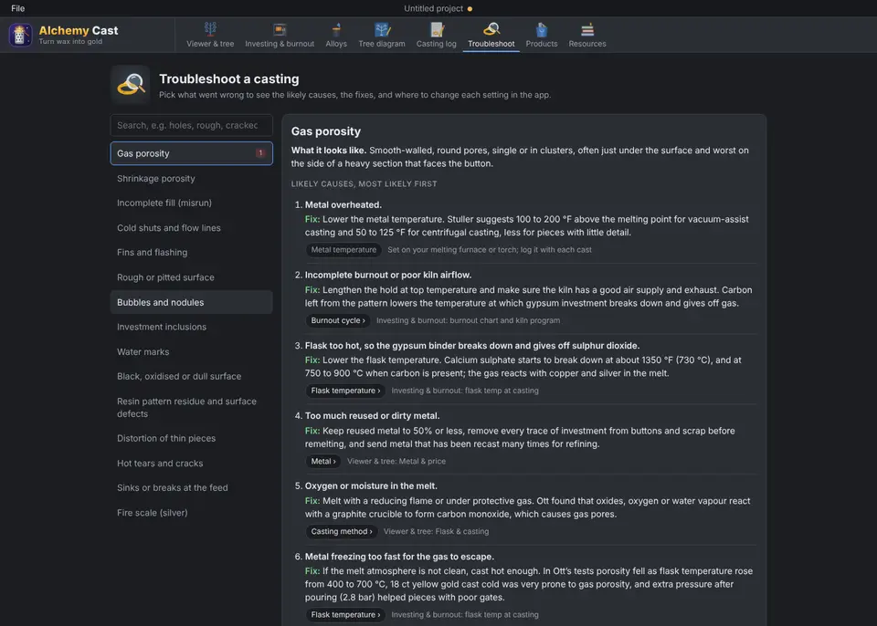Click the Metal temperature chip
Screen dimensions: 877x626
(343, 250)
